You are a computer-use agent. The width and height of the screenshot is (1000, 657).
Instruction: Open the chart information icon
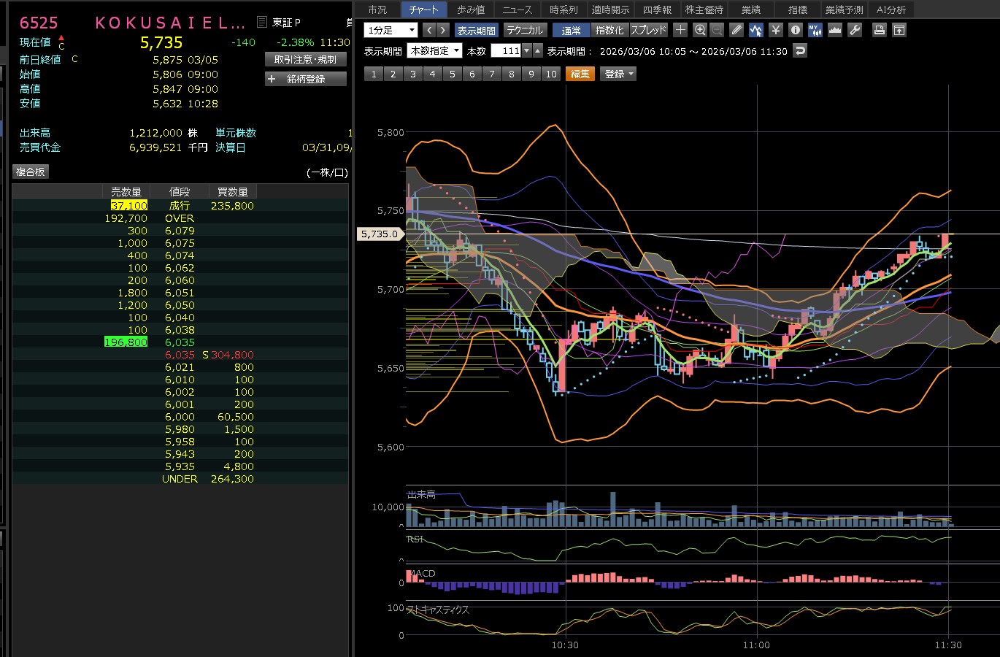tap(796, 30)
